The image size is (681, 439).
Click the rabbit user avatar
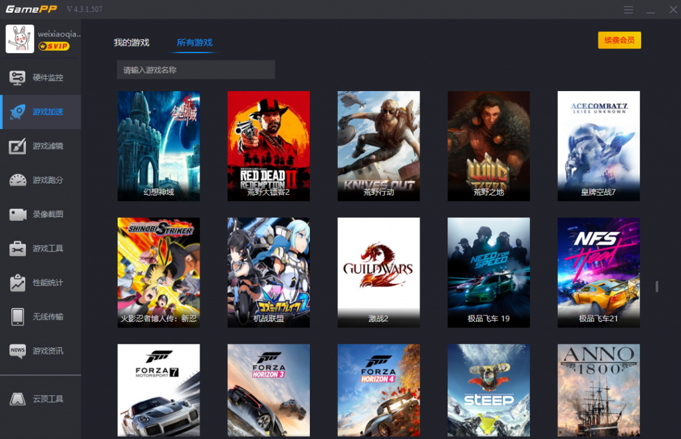(x=19, y=39)
